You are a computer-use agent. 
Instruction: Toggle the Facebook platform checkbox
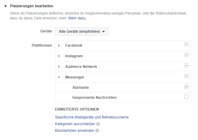click(x=186, y=44)
